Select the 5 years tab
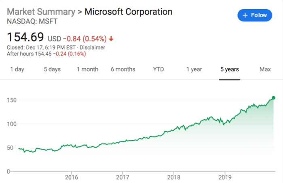 [x=230, y=69]
